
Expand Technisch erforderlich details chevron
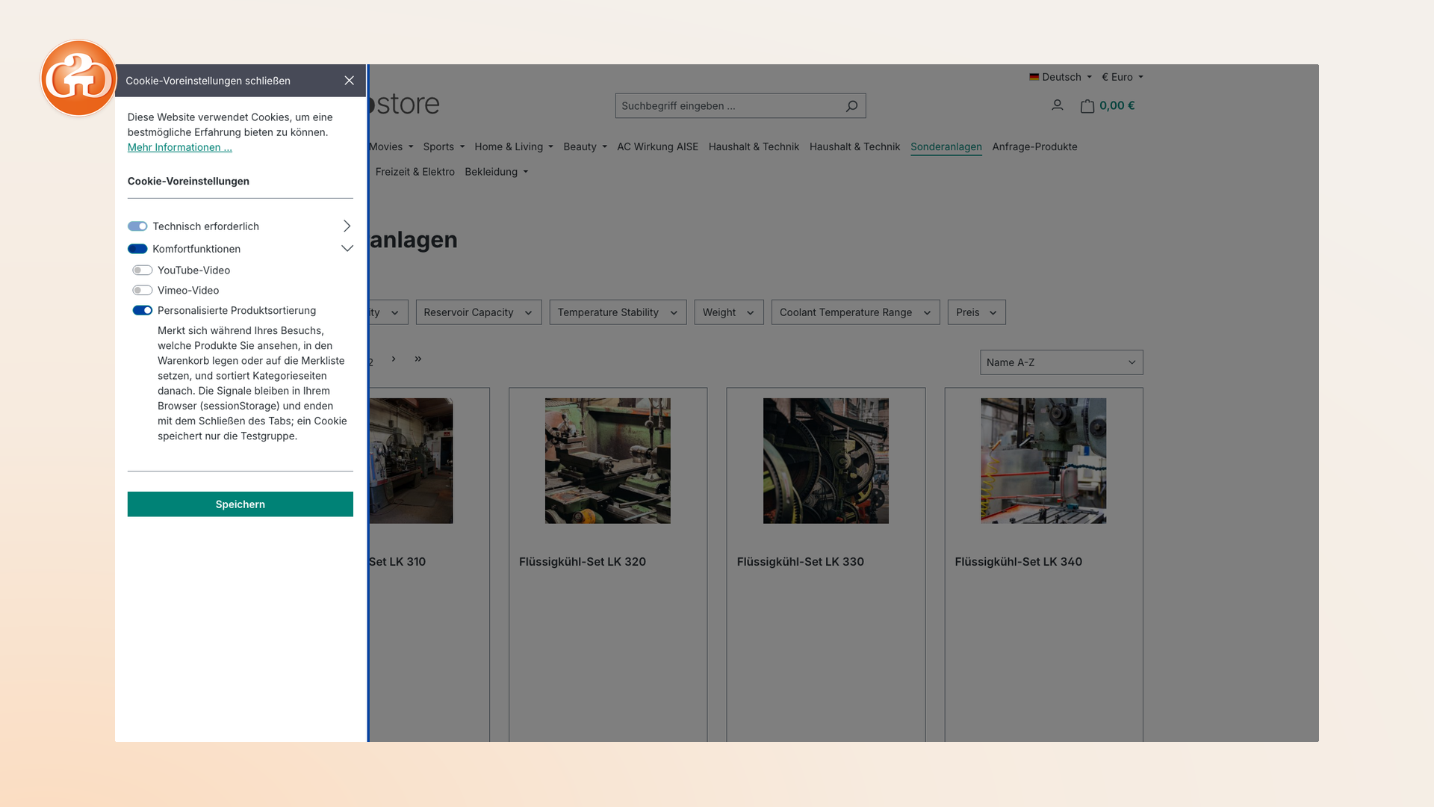tap(347, 226)
